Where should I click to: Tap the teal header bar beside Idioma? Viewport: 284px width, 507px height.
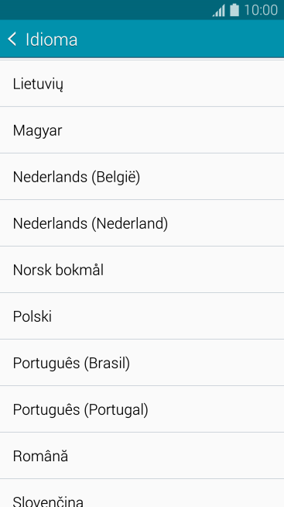click(181, 39)
